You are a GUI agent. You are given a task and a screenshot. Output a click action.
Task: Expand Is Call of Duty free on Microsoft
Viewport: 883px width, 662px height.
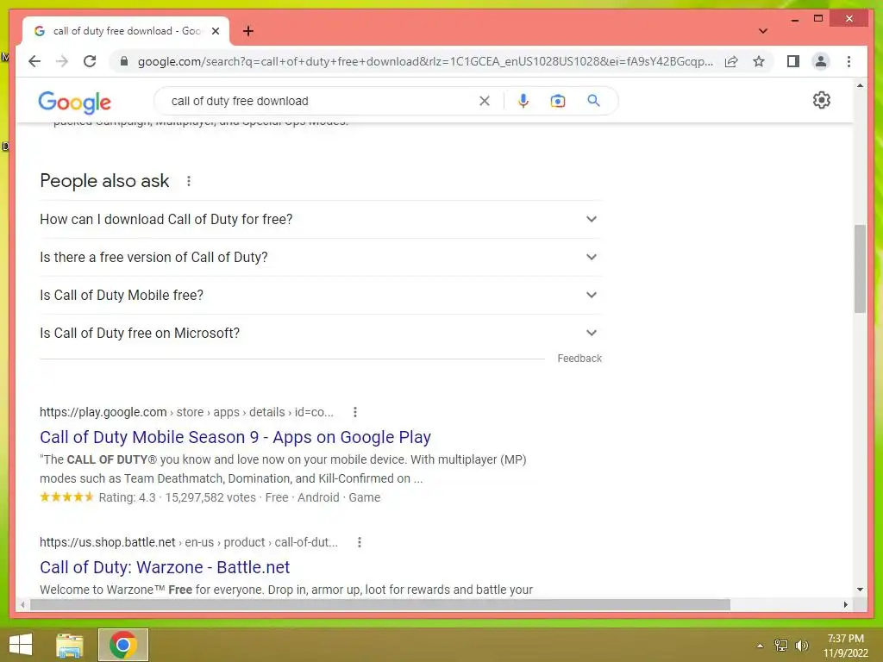[320, 334]
